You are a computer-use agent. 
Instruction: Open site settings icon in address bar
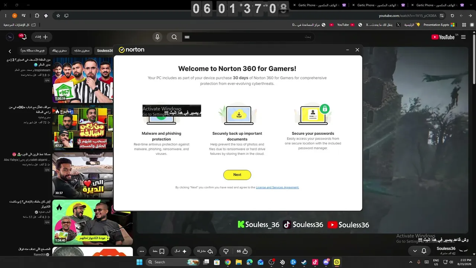click(x=442, y=16)
